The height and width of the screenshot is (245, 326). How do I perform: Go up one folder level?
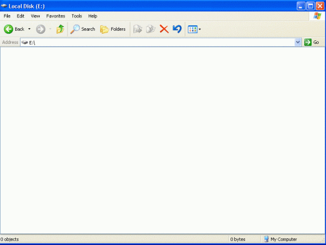tap(60, 29)
